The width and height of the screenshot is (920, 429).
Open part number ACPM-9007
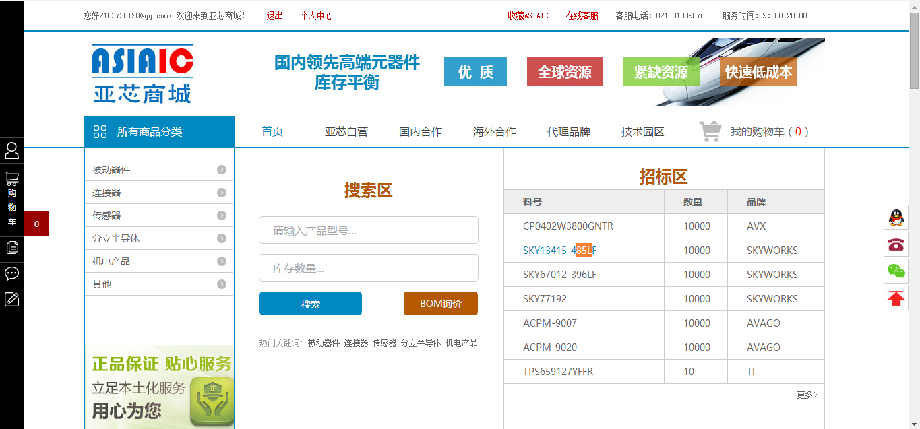click(550, 323)
